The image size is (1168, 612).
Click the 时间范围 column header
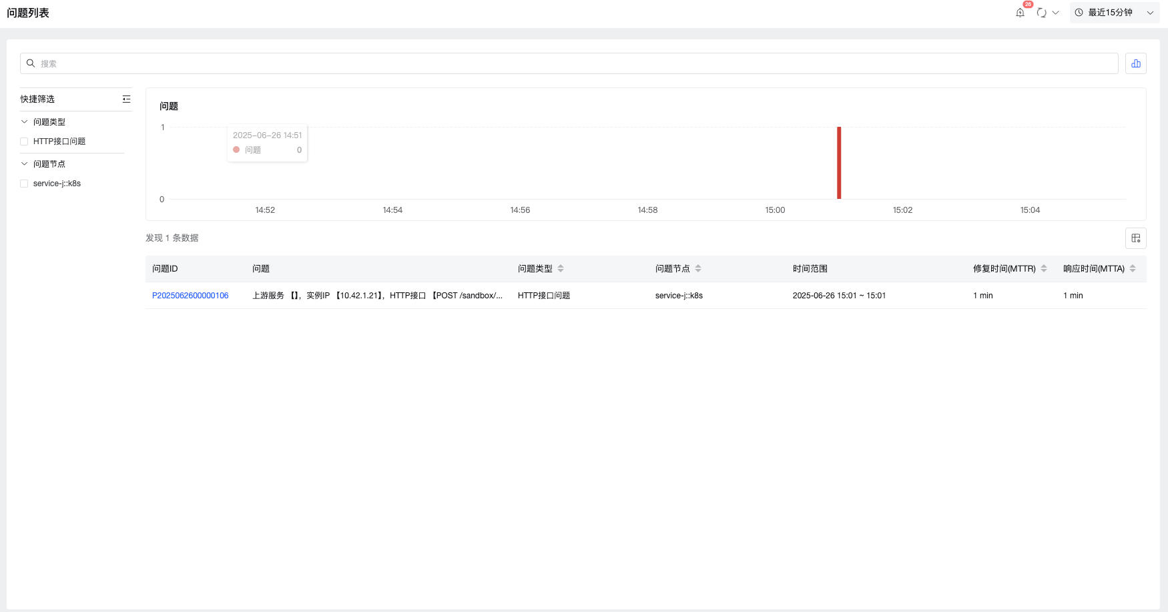click(810, 268)
